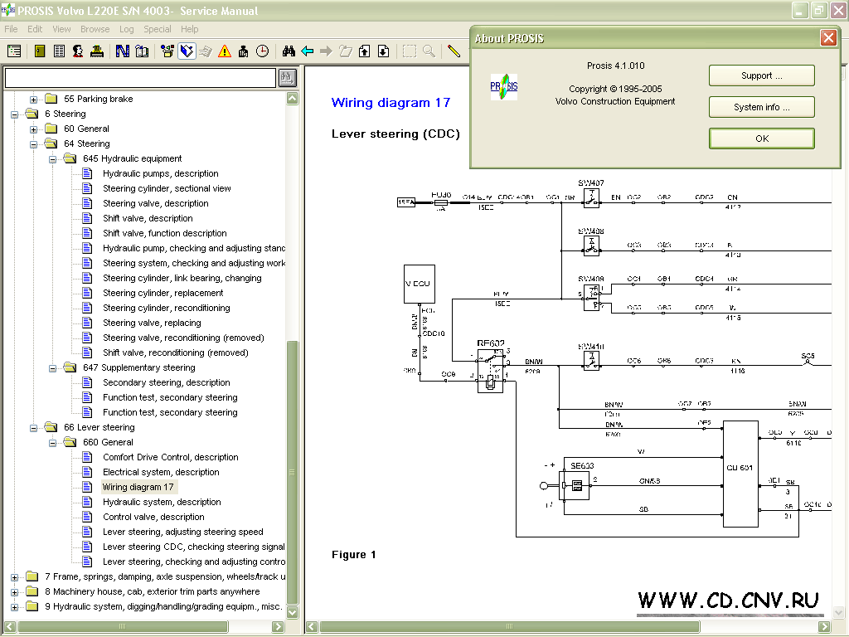Click the clock toolbar icon
The height and width of the screenshot is (637, 849).
pos(263,51)
